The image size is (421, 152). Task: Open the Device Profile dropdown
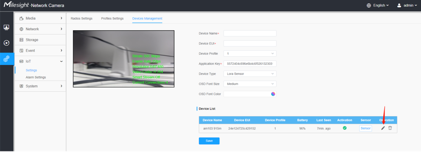[x=250, y=53]
